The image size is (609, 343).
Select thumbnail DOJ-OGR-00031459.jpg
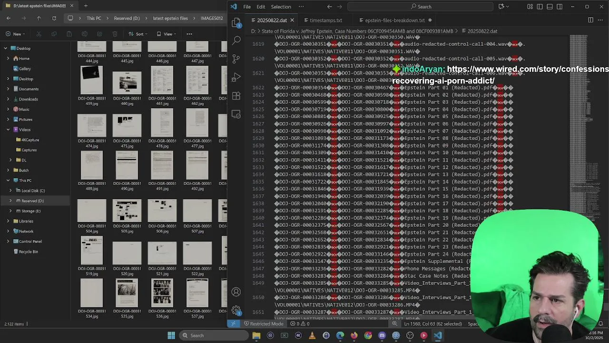pyautogui.click(x=92, y=86)
